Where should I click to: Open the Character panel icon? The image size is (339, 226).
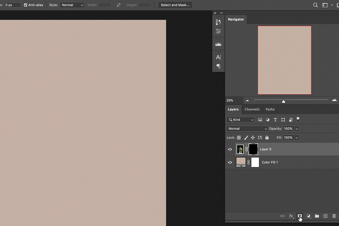[218, 57]
